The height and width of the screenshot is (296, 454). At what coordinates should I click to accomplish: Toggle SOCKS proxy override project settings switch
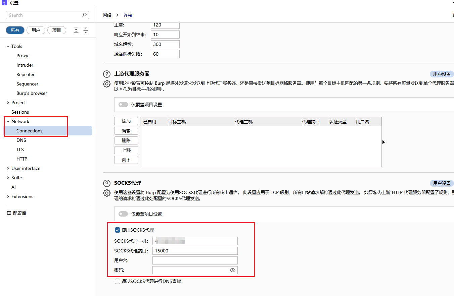[123, 214]
